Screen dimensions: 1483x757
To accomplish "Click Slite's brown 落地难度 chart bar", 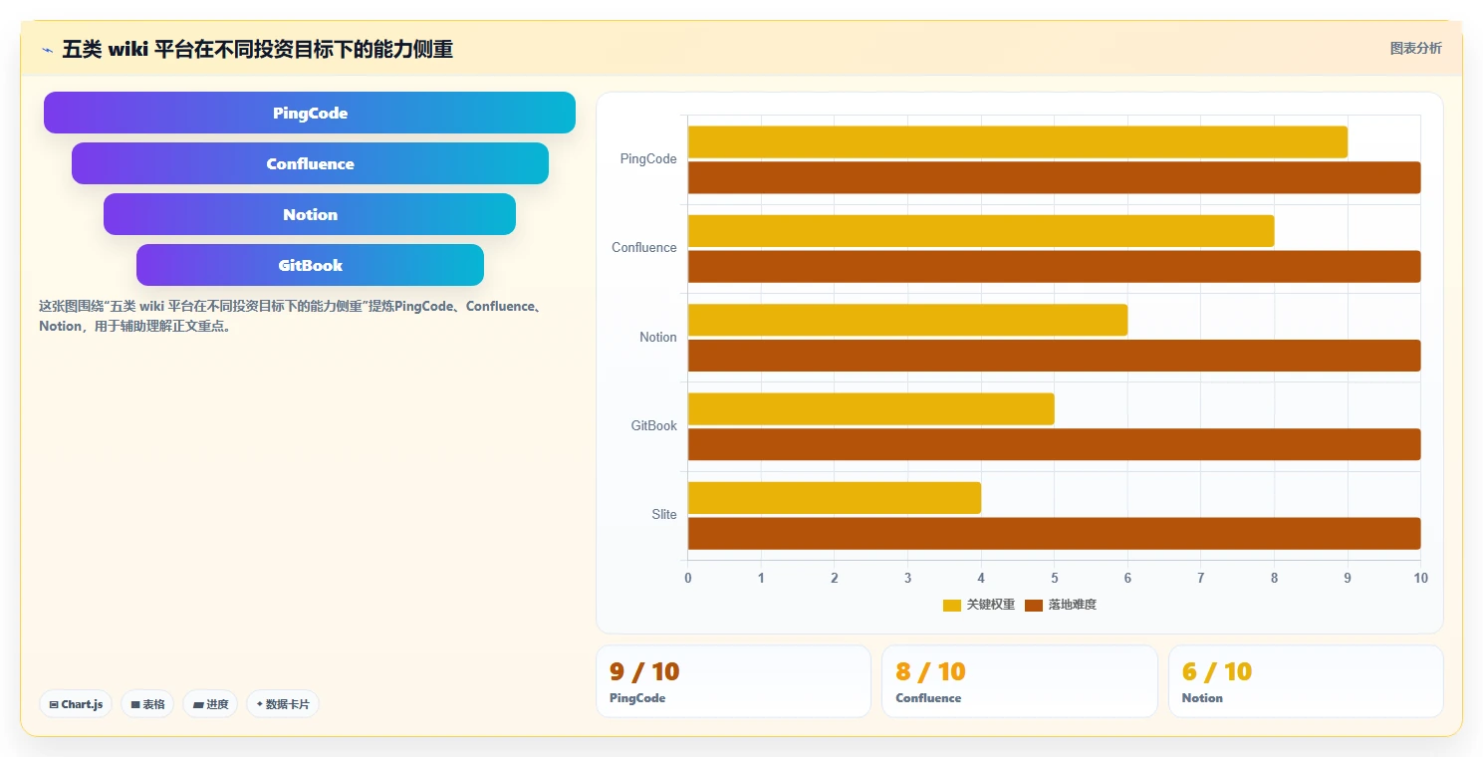I will (1054, 534).
